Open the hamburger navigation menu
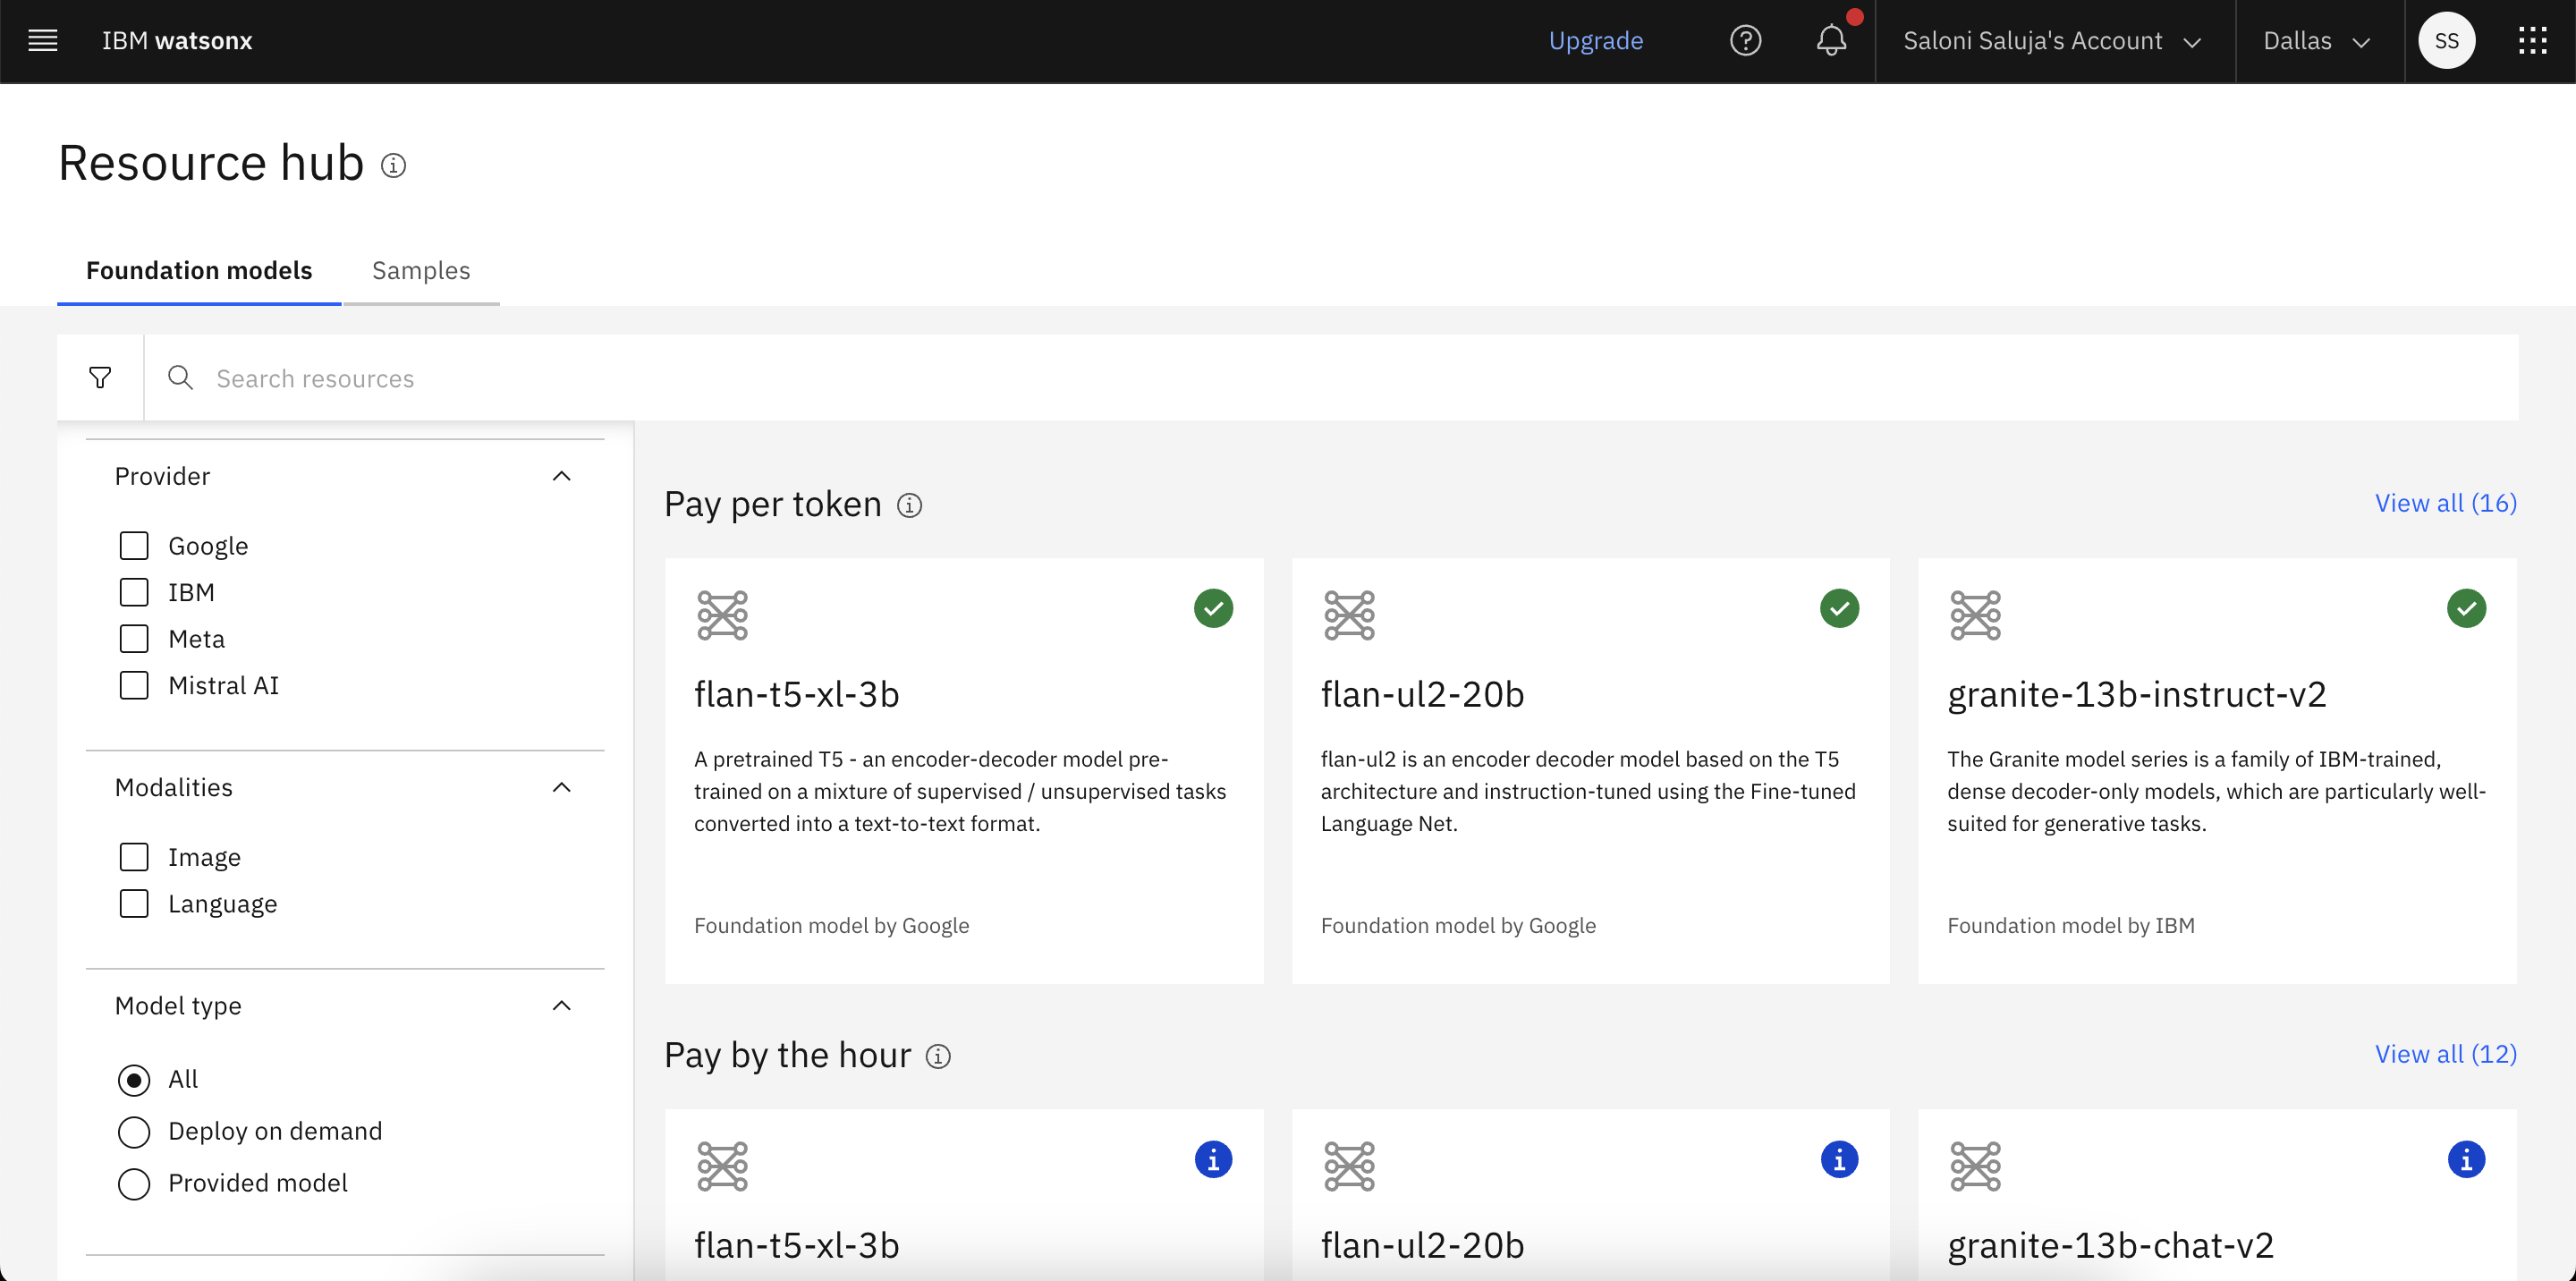Viewport: 2576px width, 1281px height. click(42, 41)
